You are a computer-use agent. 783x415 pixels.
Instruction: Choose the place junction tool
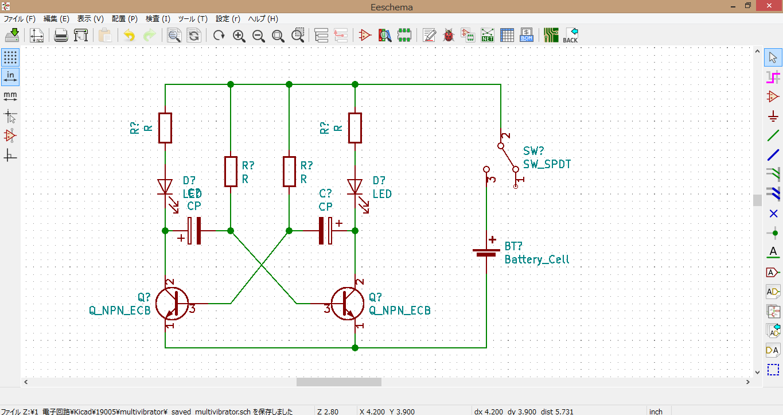tap(773, 234)
